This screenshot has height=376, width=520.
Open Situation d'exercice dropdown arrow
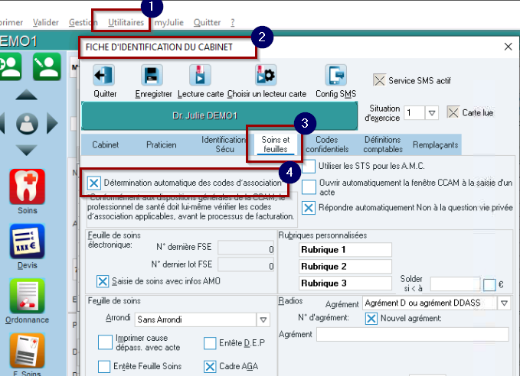[432, 113]
